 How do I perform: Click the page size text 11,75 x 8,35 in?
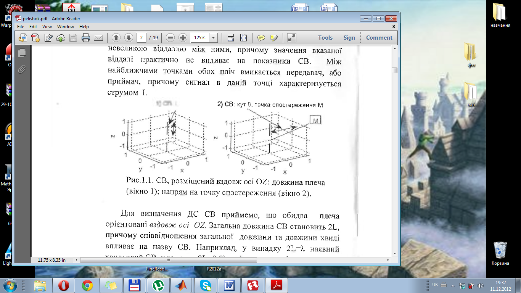tap(51, 260)
